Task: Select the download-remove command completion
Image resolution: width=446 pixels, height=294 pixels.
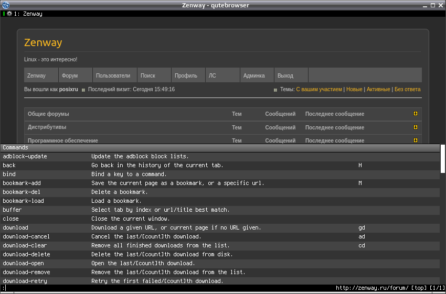Action: [220, 272]
